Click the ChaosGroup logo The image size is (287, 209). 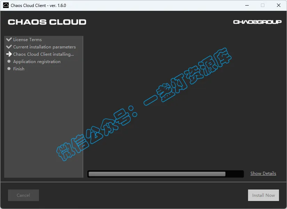pos(257,22)
